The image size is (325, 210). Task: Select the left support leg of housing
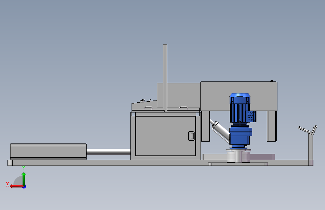click(x=206, y=126)
